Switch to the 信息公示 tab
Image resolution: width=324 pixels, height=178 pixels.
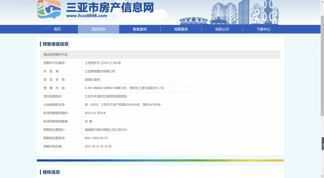[222, 29]
